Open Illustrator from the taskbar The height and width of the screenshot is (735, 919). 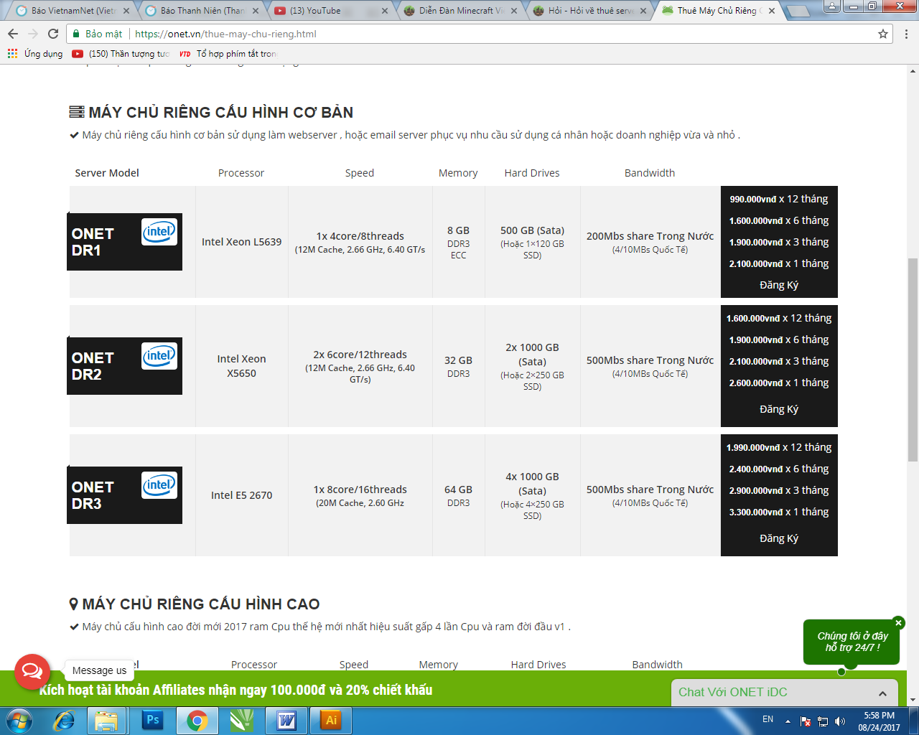click(x=331, y=721)
